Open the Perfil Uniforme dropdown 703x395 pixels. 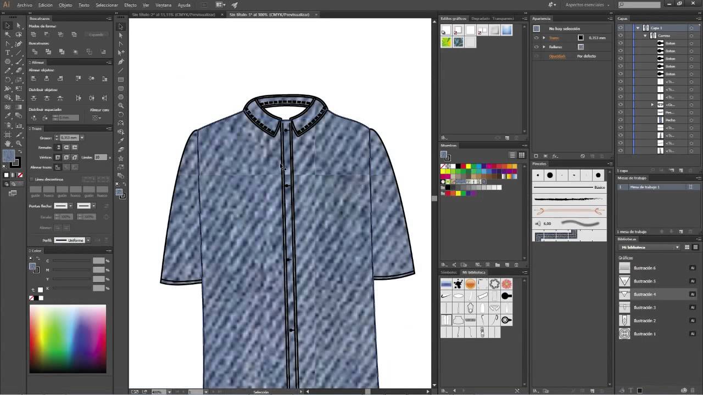(x=88, y=240)
